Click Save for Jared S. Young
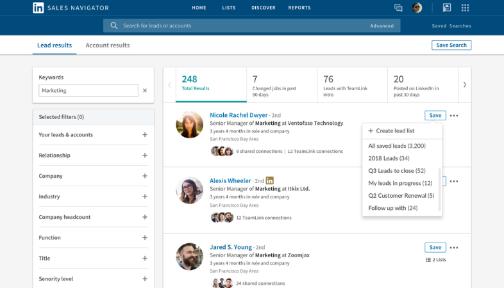The image size is (504, 288). (x=435, y=248)
